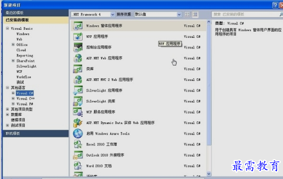Screen dimensions: 283x179
Task: Select 'Outlook 2010 外接程序' template text
Action: pyautogui.click(x=105, y=155)
